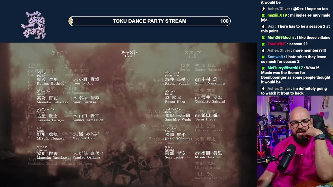This screenshot has width=333, height=187.
Task: Click the credit name 'Ryuta Hara'
Action: click(175, 102)
